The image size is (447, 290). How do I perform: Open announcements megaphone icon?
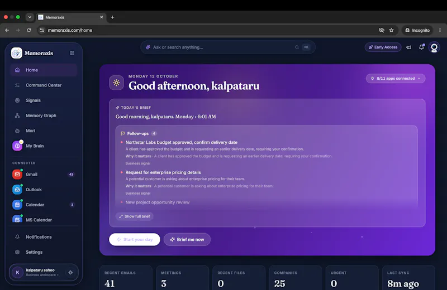pyautogui.click(x=409, y=47)
